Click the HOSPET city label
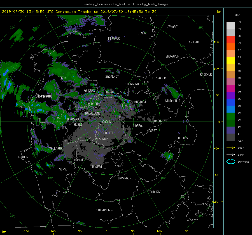Screen dimensions: 252x235 [x=152, y=131]
